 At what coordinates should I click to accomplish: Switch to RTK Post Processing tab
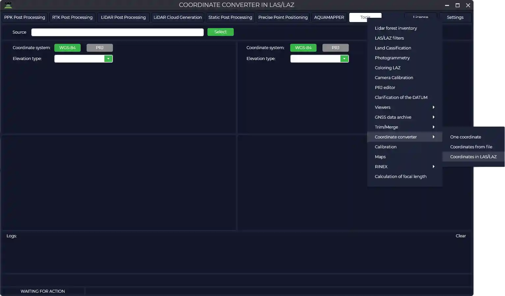tap(72, 17)
